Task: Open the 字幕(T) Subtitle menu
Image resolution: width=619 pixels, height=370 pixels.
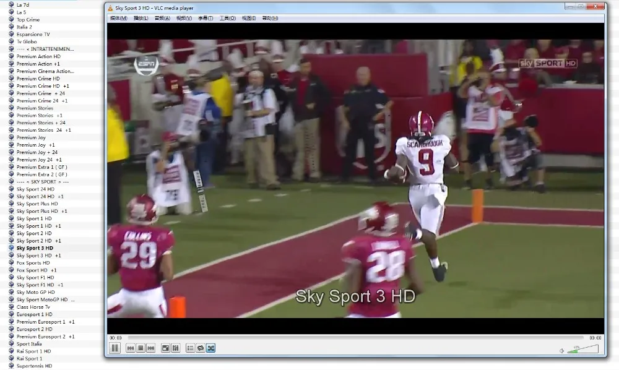Action: (206, 18)
